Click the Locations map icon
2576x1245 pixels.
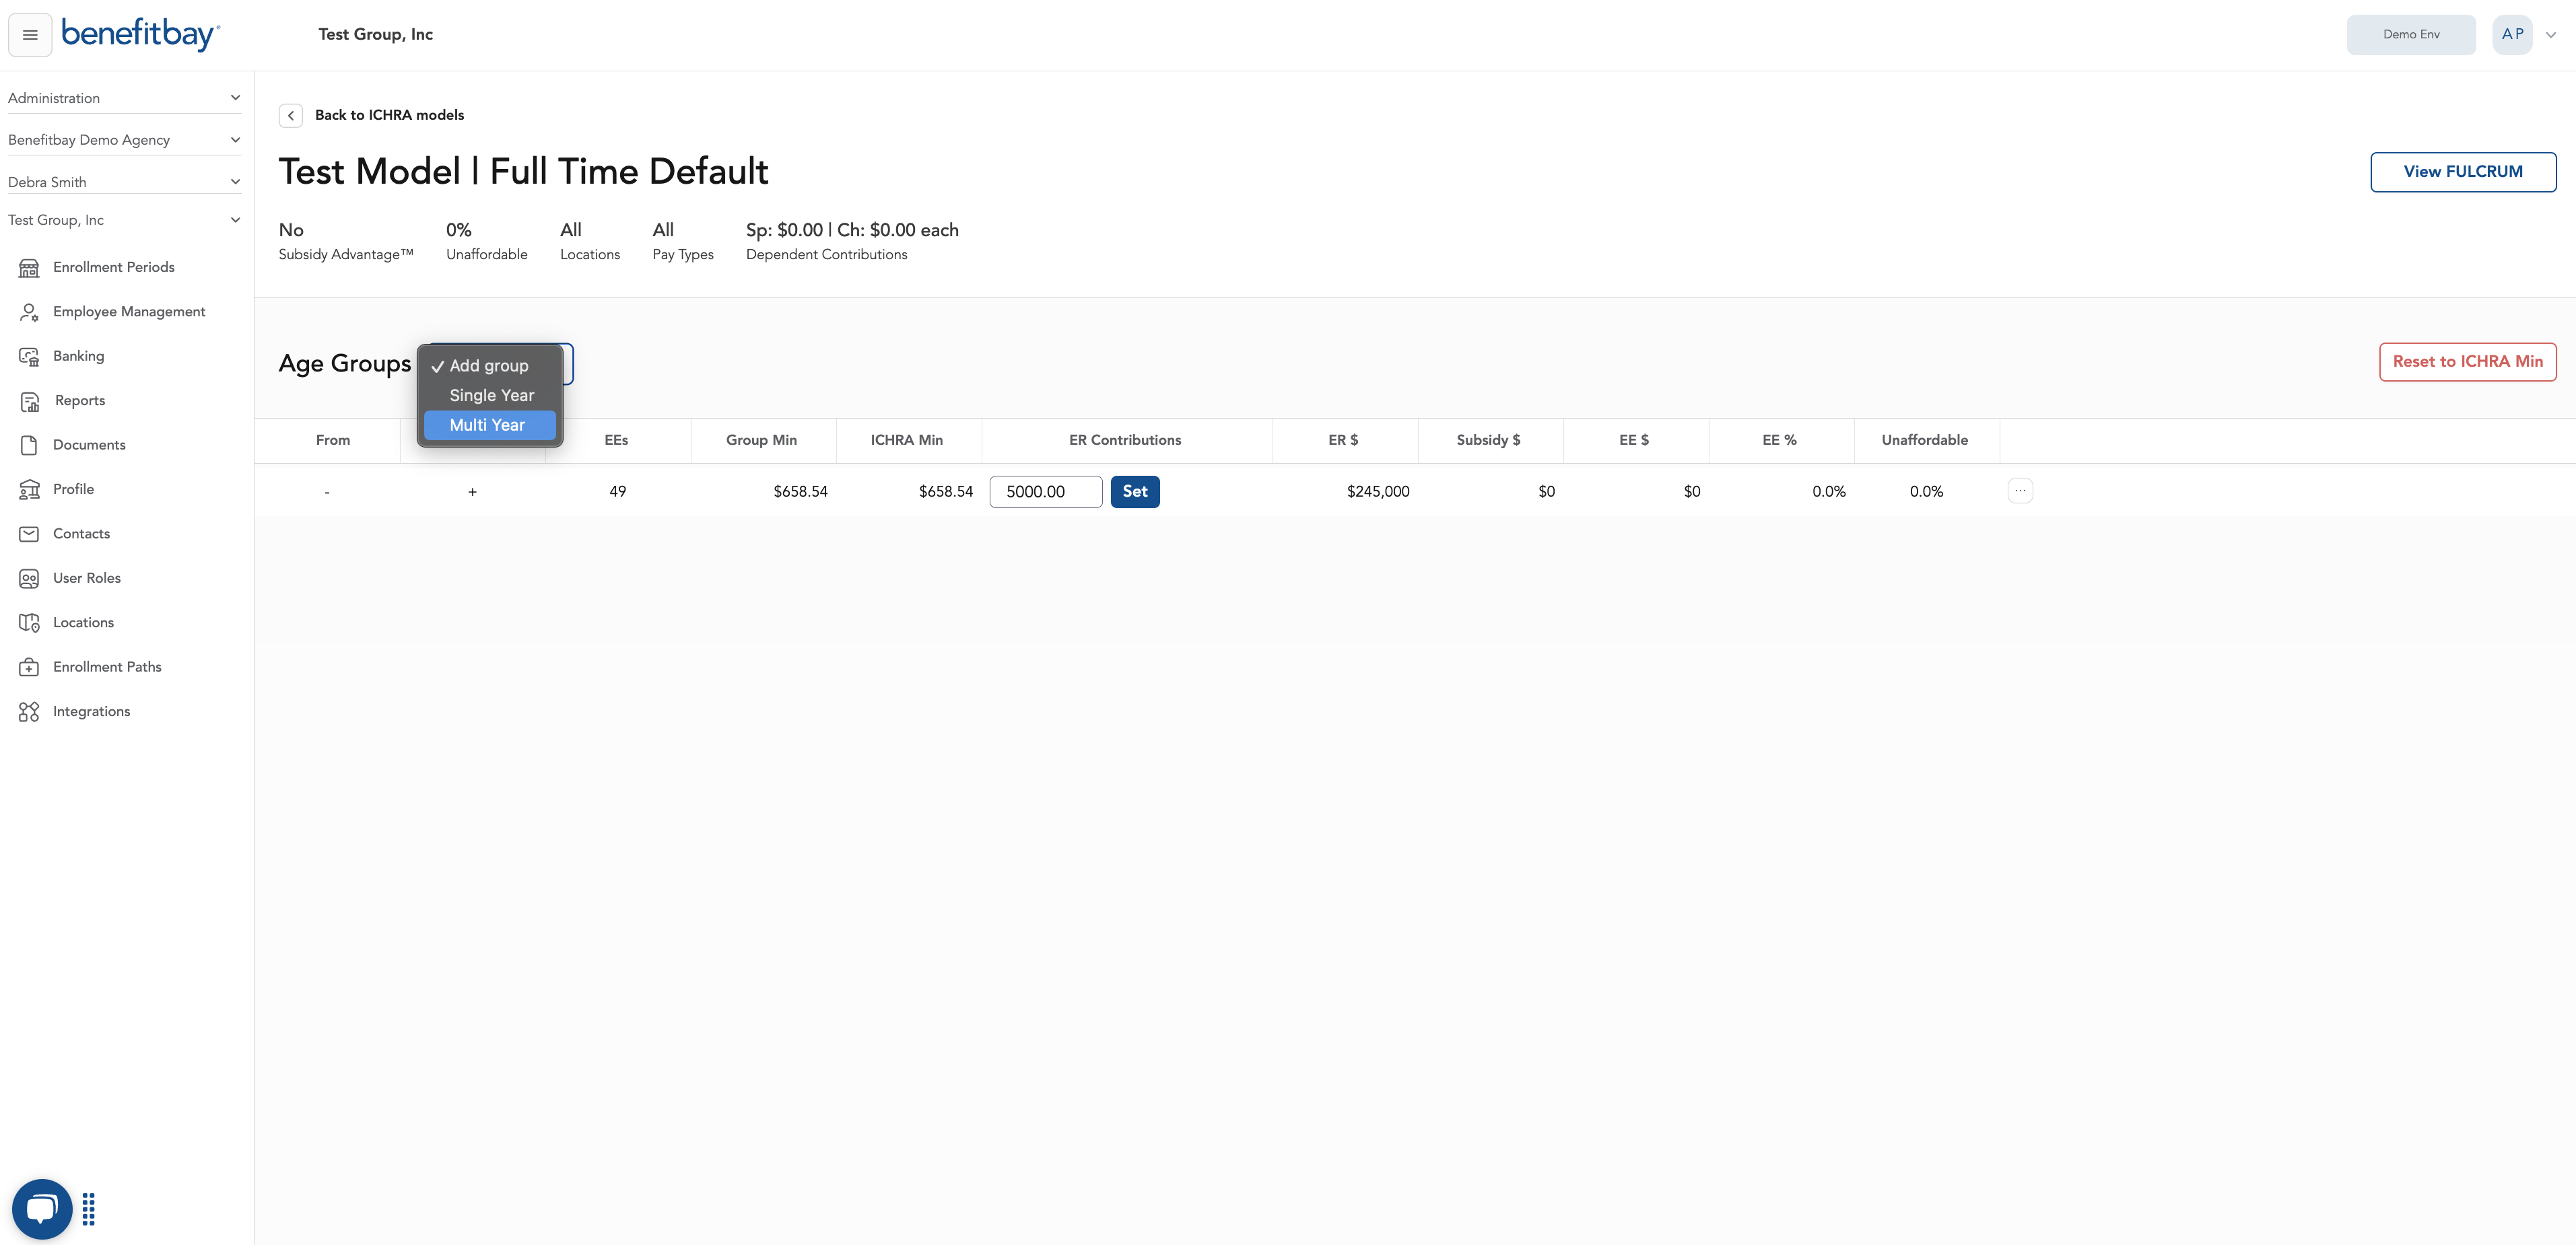coord(29,622)
